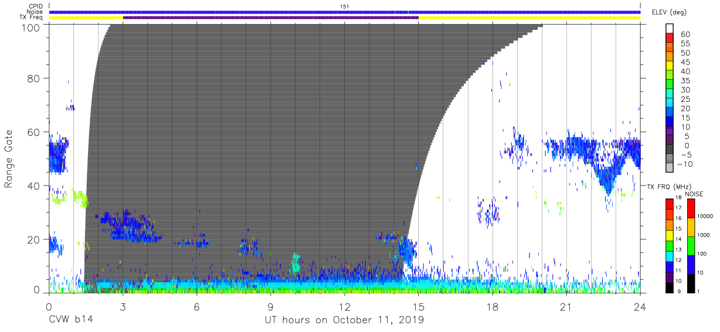Click the x-axis tick label 9
Image resolution: width=720 pixels, height=332 pixels.
[x=270, y=307]
